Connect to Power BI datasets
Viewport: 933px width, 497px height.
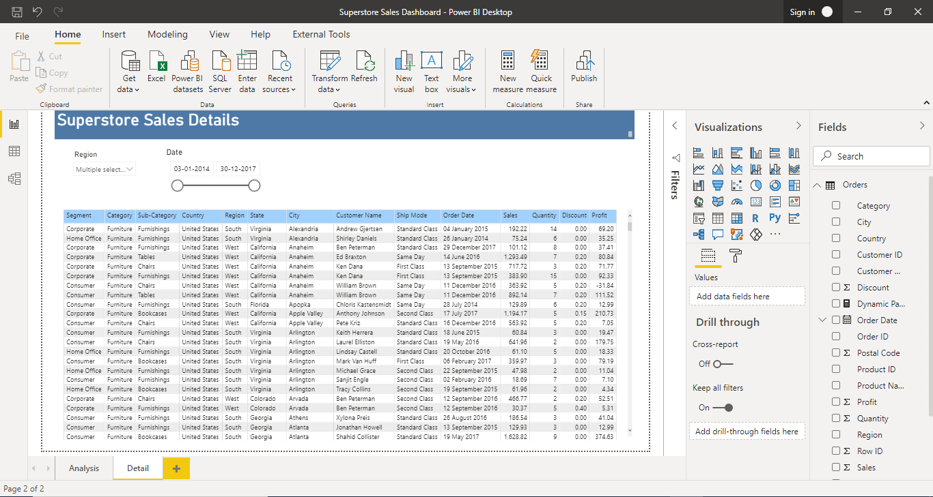(x=187, y=72)
